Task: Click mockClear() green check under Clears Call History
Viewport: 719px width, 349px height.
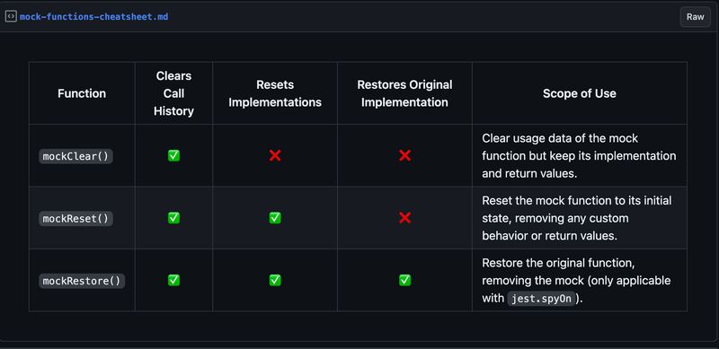Action: pyautogui.click(x=173, y=156)
